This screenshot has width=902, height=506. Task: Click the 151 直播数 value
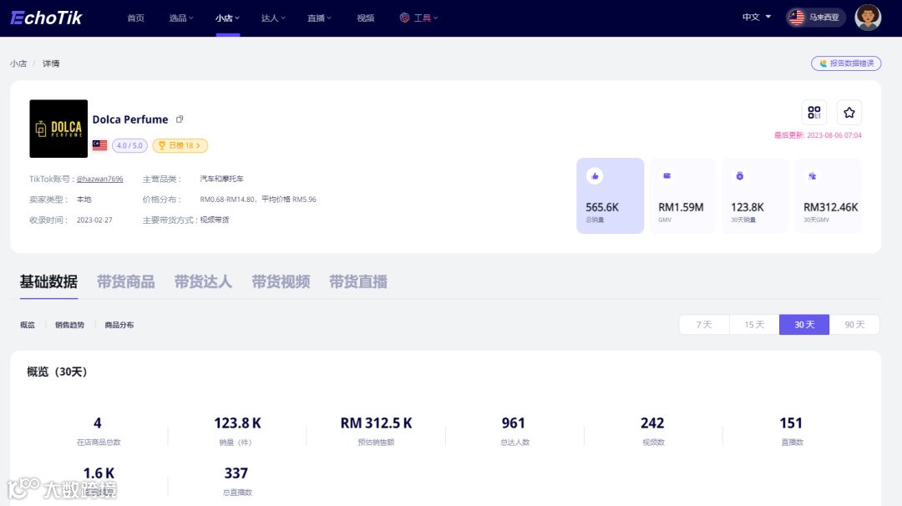tap(791, 423)
